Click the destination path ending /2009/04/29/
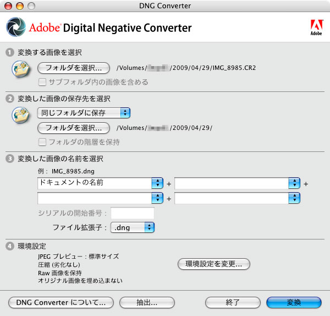This screenshot has height=316, width=330. click(x=164, y=128)
